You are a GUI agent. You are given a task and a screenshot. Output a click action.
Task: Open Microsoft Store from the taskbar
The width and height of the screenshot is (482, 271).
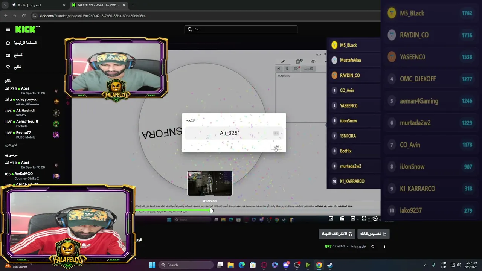pyautogui.click(x=253, y=265)
